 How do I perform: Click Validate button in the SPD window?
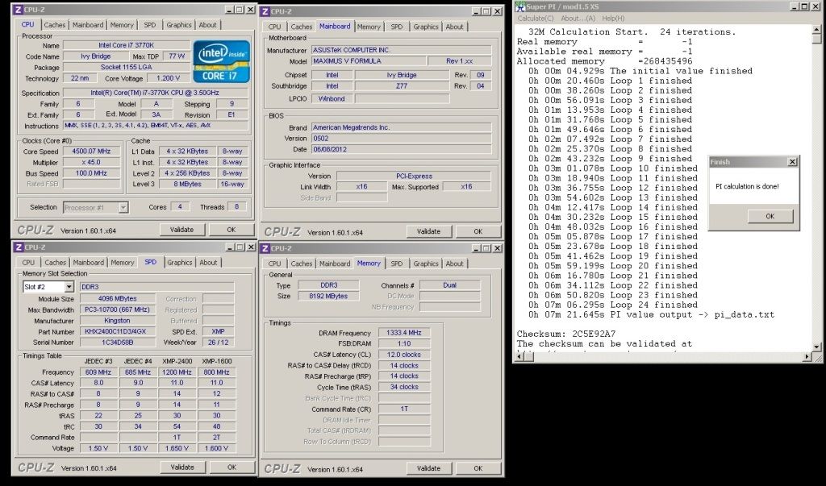coord(181,467)
